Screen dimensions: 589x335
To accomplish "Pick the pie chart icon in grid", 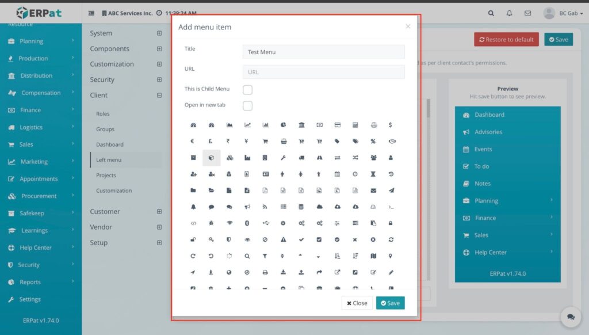I will [x=283, y=125].
